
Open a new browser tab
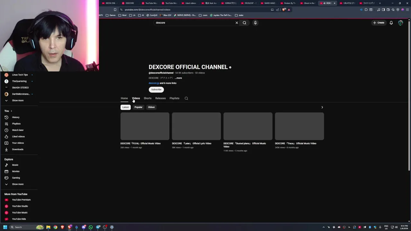(380, 3)
